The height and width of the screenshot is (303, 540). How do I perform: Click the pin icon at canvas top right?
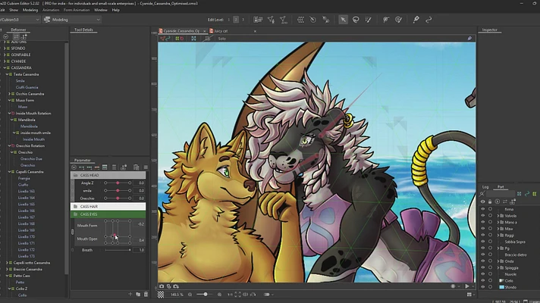[469, 39]
